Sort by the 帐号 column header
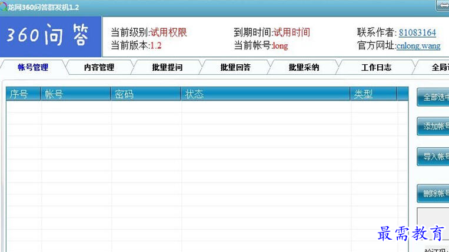 tap(75, 94)
